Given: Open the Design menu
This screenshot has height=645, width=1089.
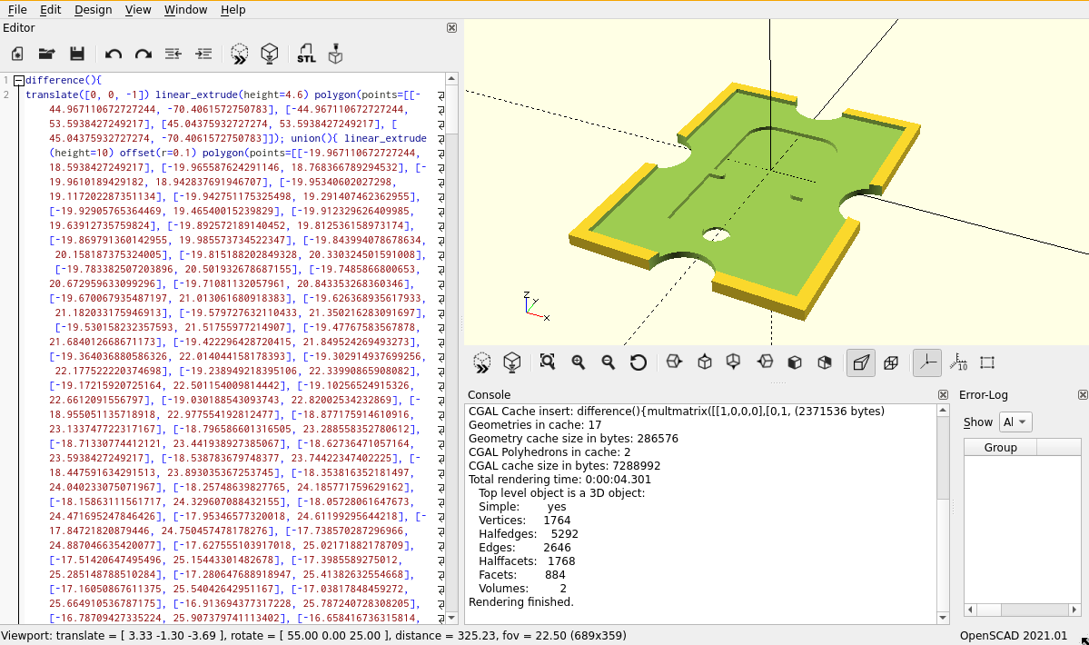Looking at the screenshot, I should [x=93, y=9].
